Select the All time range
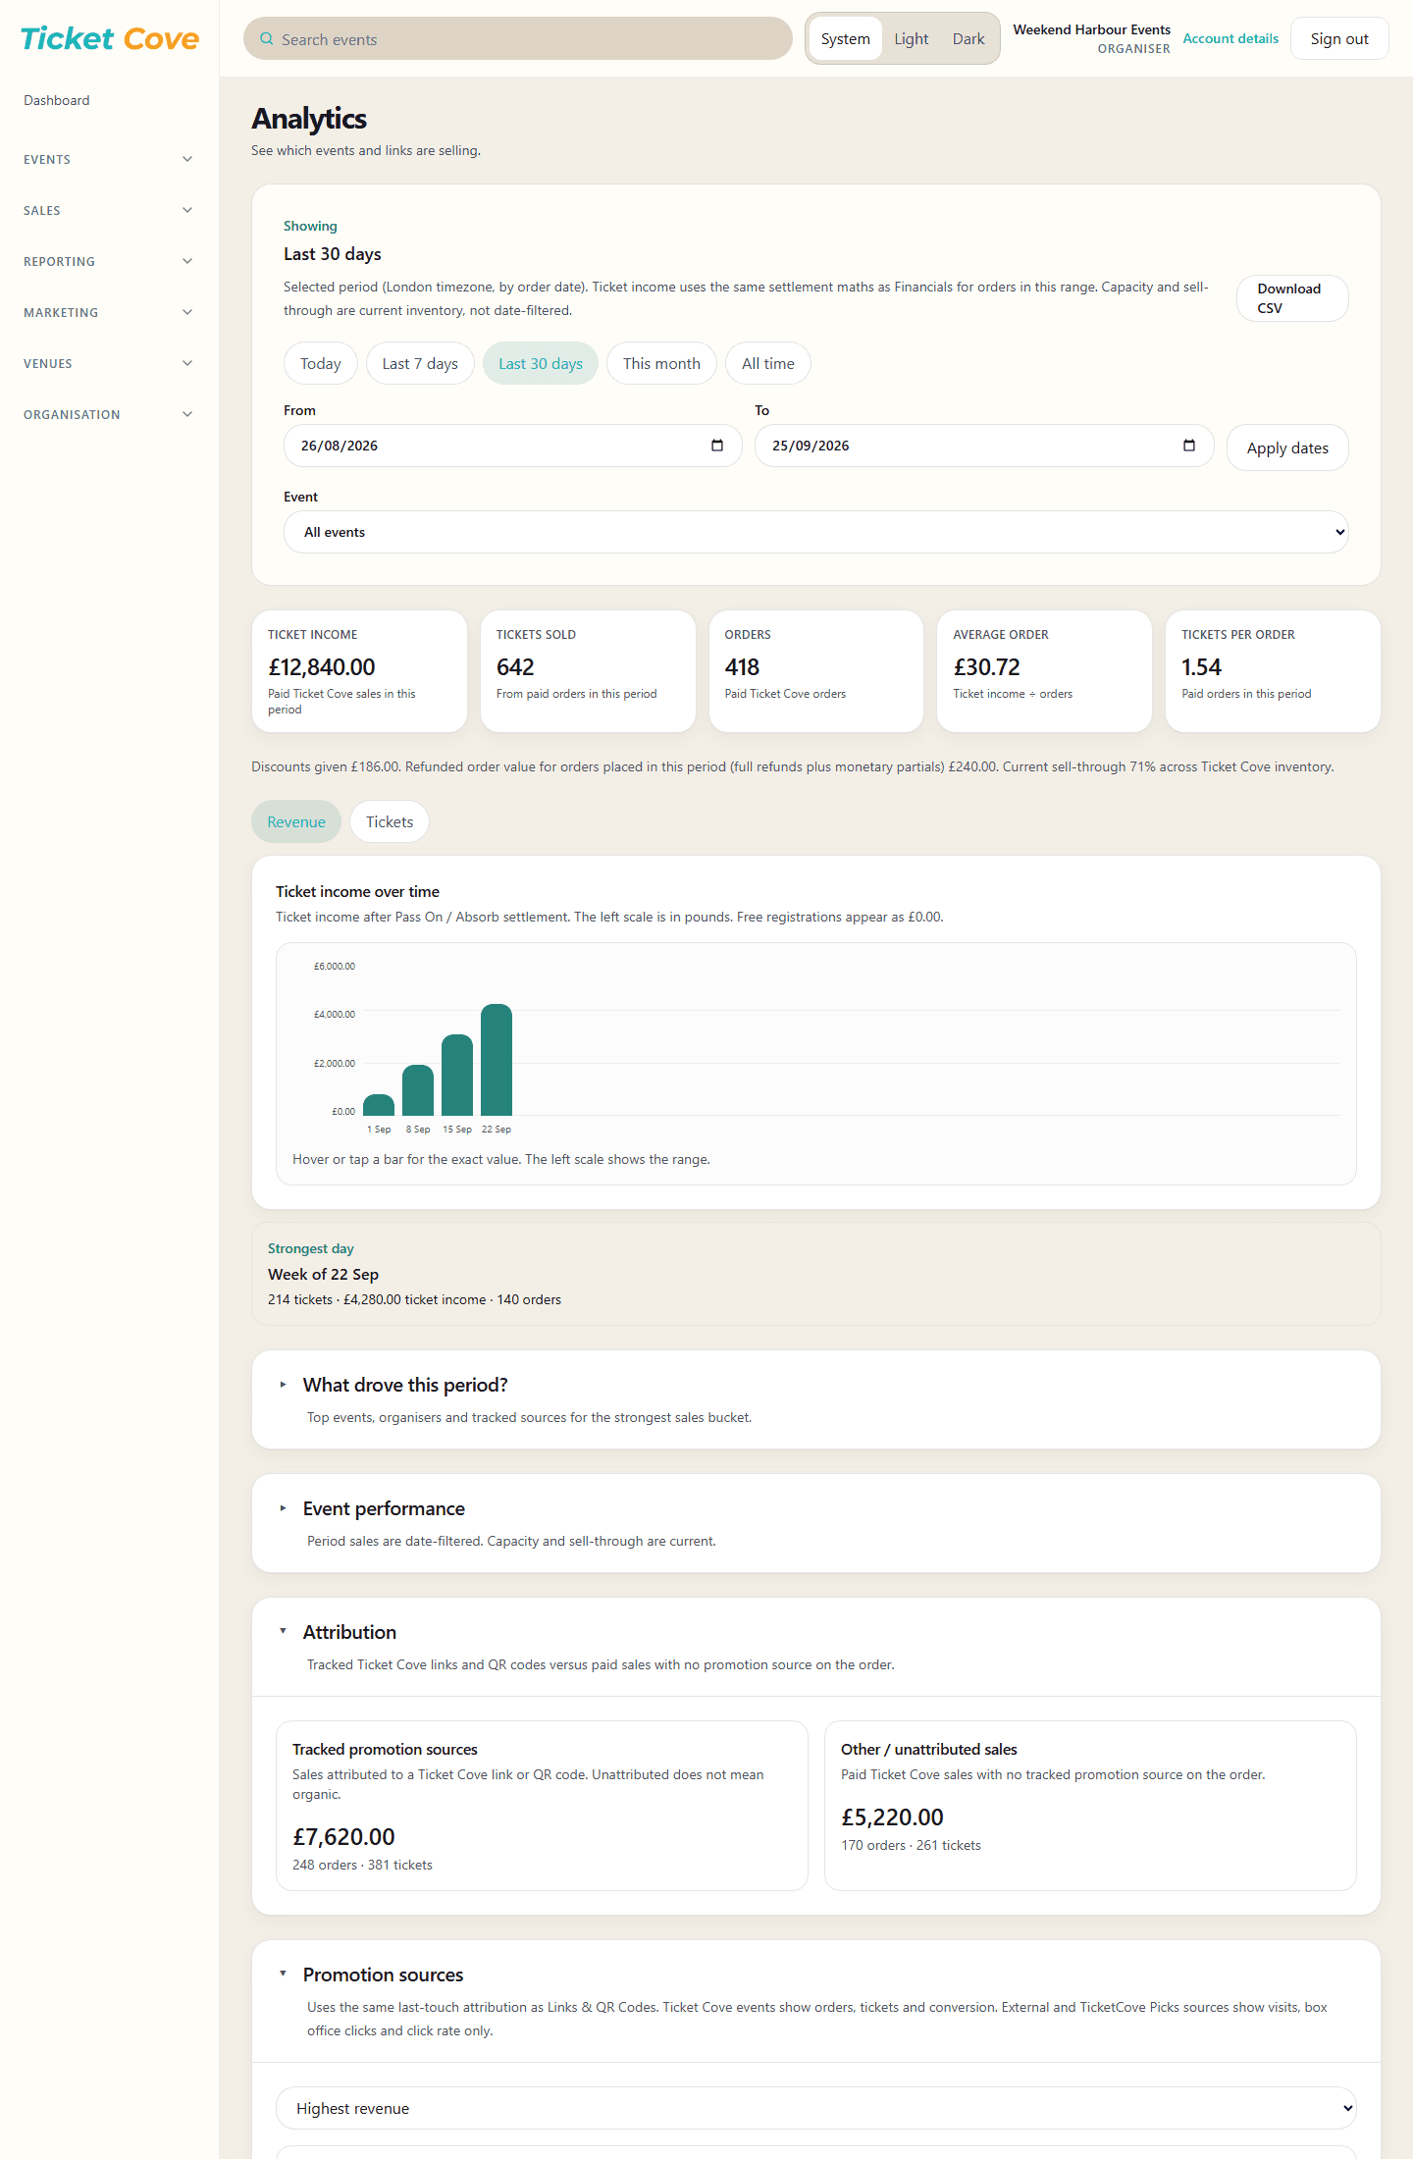The image size is (1413, 2159). click(768, 363)
